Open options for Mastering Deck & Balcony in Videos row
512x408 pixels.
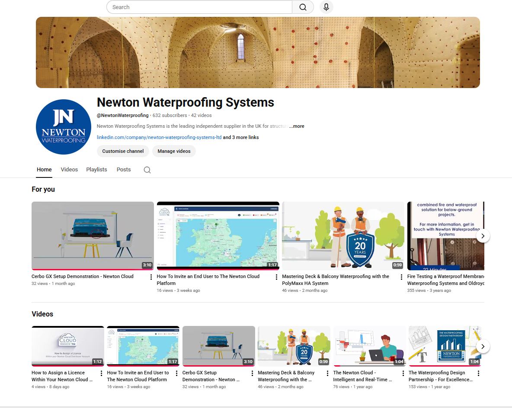coord(327,373)
